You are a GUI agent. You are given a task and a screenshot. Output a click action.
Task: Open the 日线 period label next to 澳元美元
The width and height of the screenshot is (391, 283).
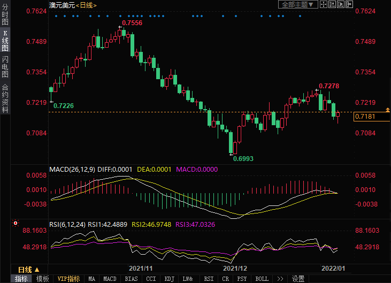tap(85, 5)
